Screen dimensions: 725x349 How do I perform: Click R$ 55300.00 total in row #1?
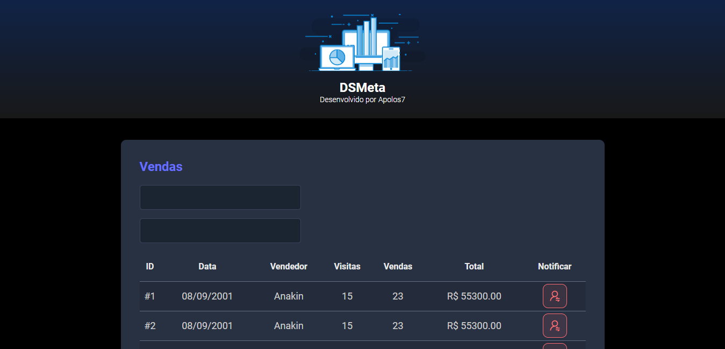[474, 296]
